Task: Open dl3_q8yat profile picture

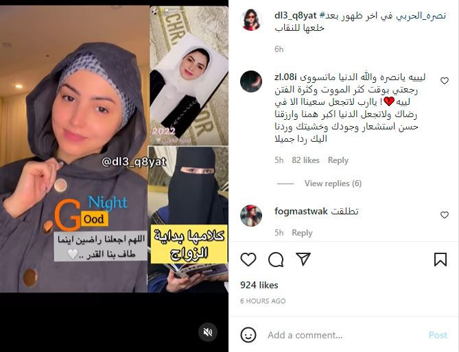Action: (251, 20)
